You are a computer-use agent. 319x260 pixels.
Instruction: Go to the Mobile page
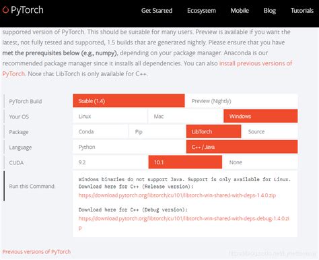(240, 11)
